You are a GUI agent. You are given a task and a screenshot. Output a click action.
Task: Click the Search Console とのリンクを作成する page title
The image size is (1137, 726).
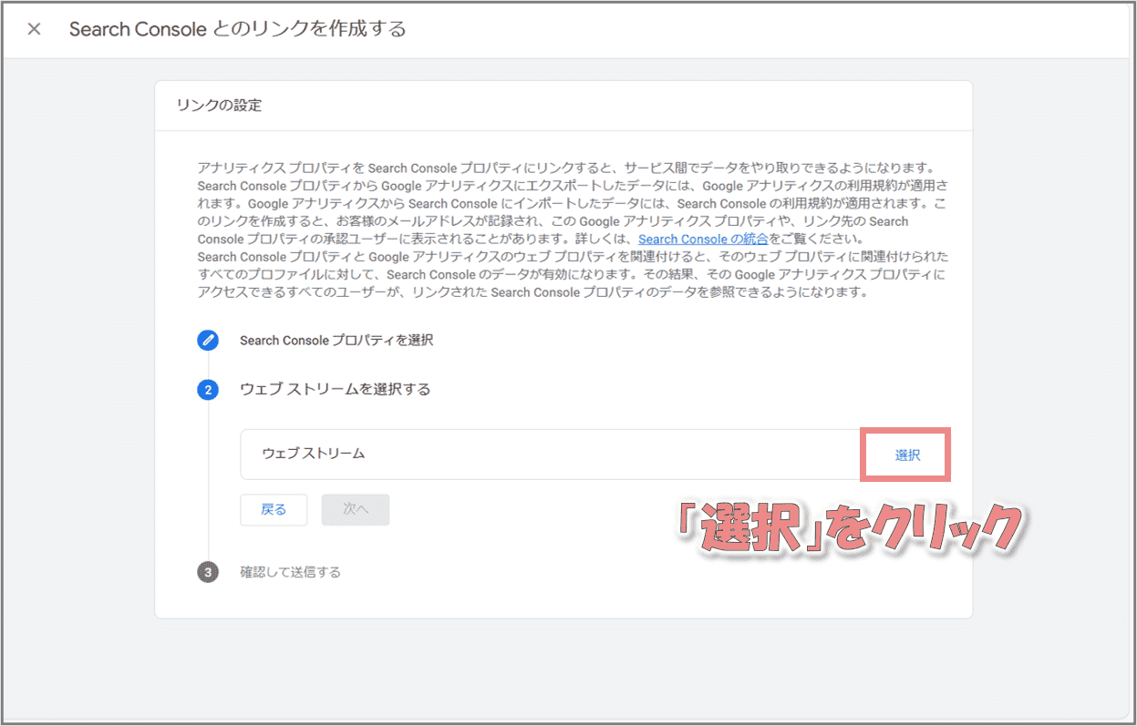pos(237,29)
